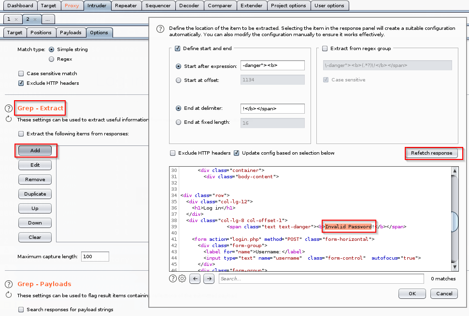Select Start at offset option

click(x=179, y=80)
